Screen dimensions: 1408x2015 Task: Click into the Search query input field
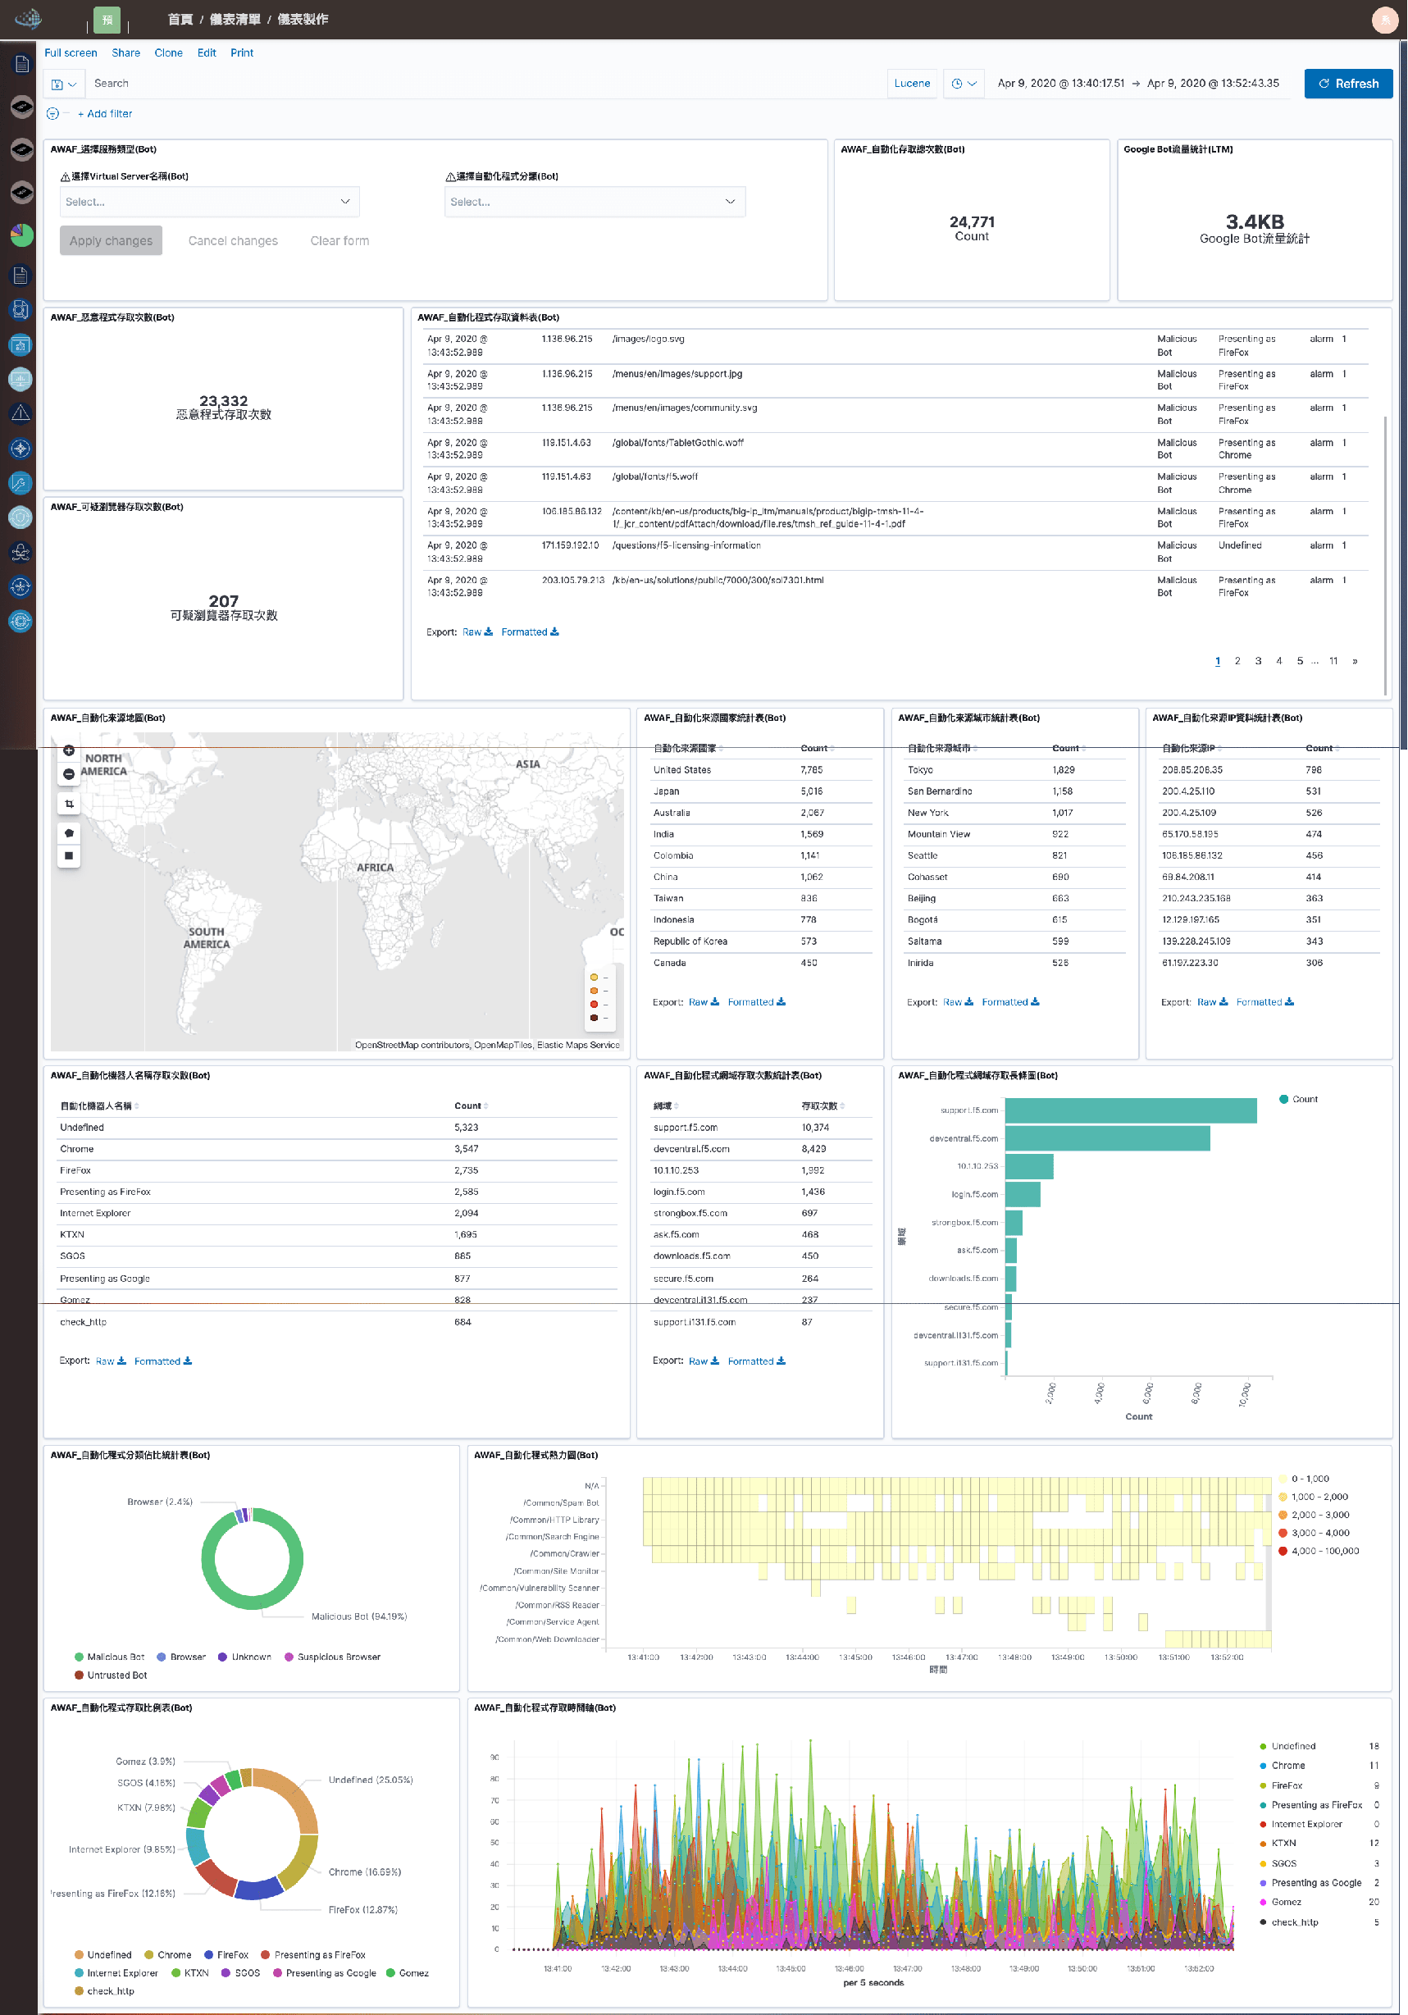point(483,84)
